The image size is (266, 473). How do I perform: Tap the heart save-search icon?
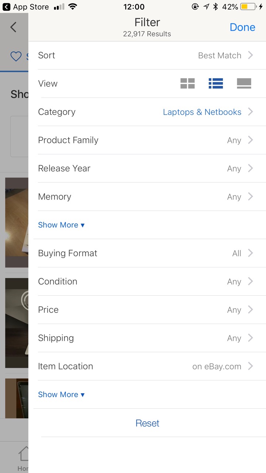[x=16, y=57]
